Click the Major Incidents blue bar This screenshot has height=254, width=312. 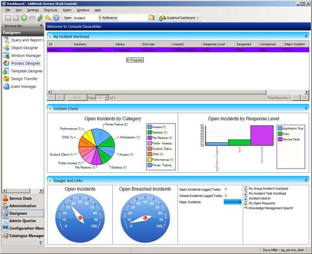(233, 202)
